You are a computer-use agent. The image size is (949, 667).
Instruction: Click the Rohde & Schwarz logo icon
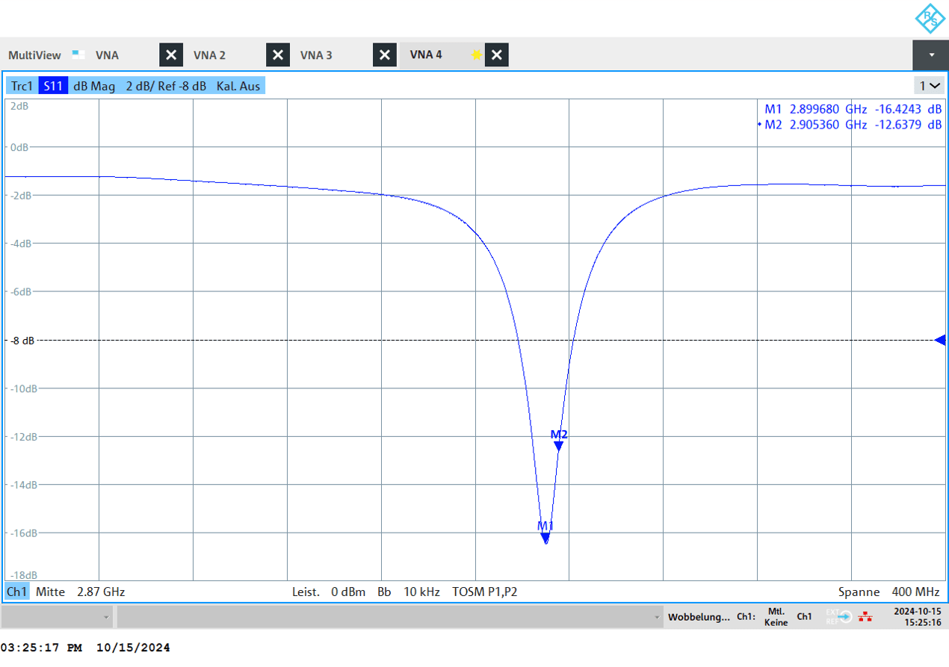coord(929,18)
